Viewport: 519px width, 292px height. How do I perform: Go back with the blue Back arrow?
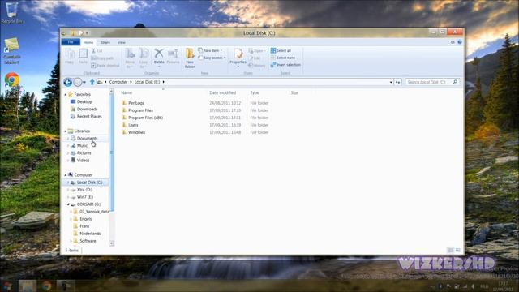(67, 82)
